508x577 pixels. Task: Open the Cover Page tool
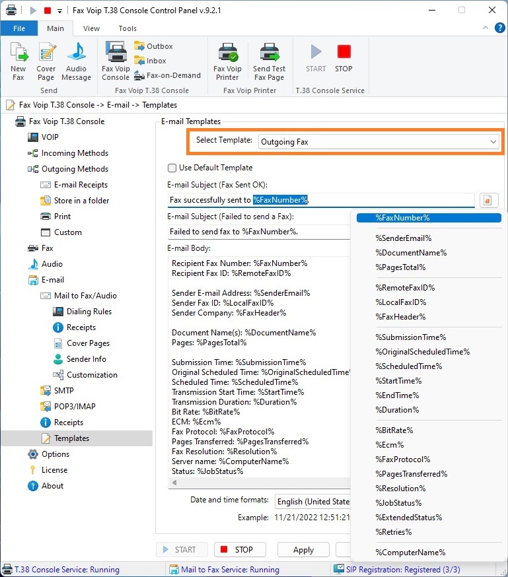coord(46,61)
